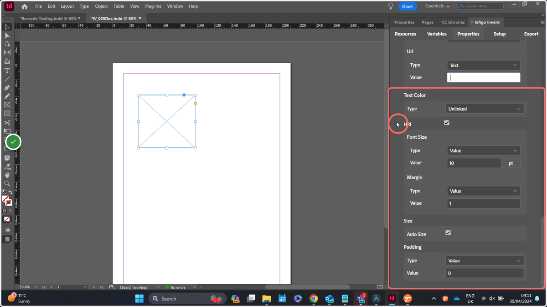Open the Padding Type dropdown

(485, 261)
